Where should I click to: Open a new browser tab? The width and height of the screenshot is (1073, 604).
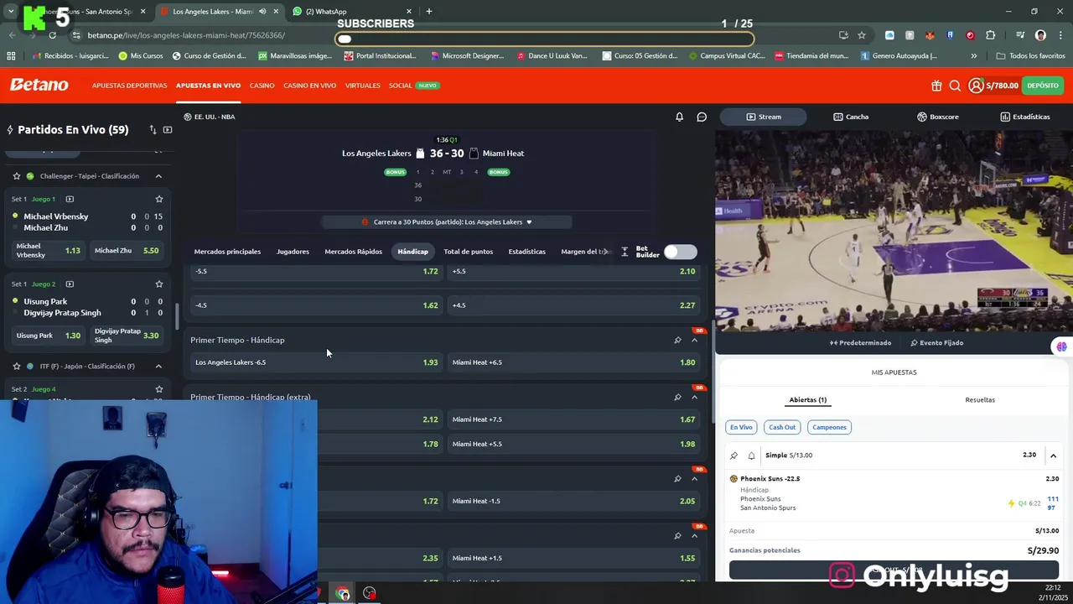click(x=428, y=12)
